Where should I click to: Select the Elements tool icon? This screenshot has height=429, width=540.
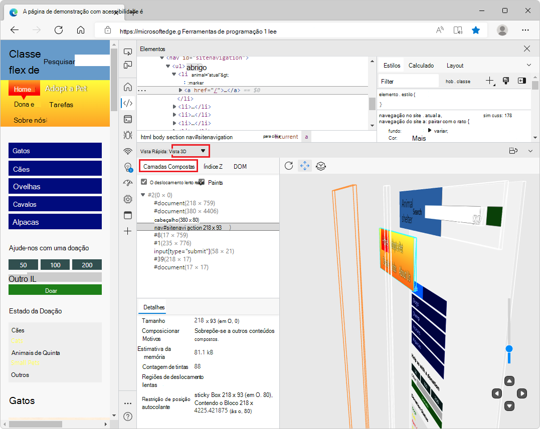tap(128, 103)
